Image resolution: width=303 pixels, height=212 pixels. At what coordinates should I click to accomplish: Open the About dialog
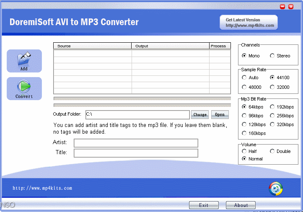[241, 205]
